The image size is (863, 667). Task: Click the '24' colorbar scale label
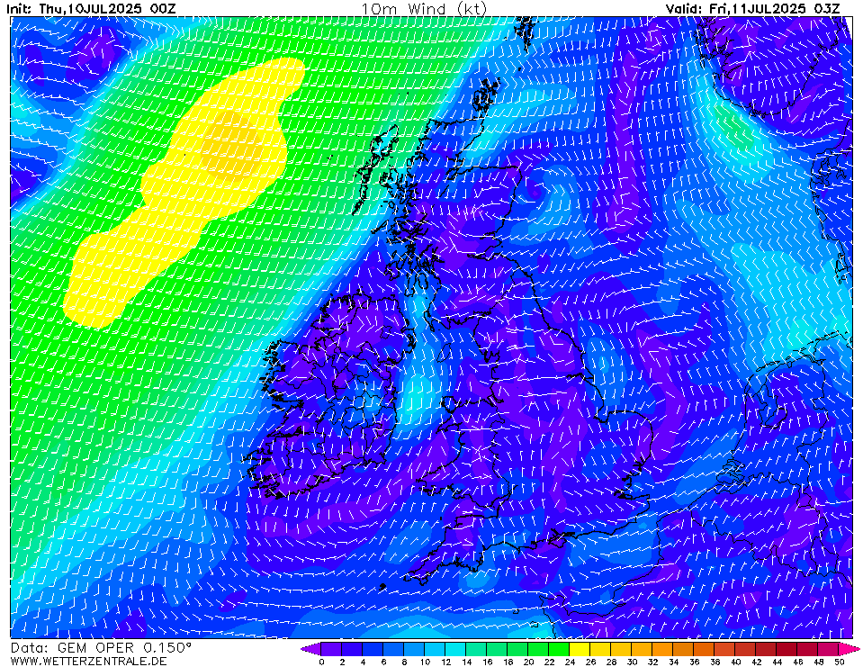point(570,662)
